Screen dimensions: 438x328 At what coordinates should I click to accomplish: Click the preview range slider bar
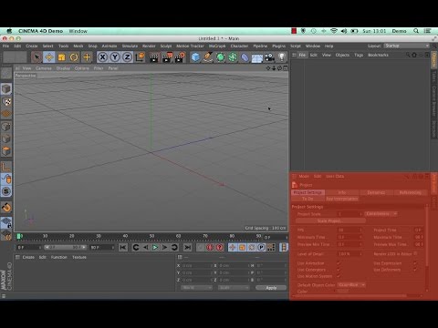pos(66,248)
